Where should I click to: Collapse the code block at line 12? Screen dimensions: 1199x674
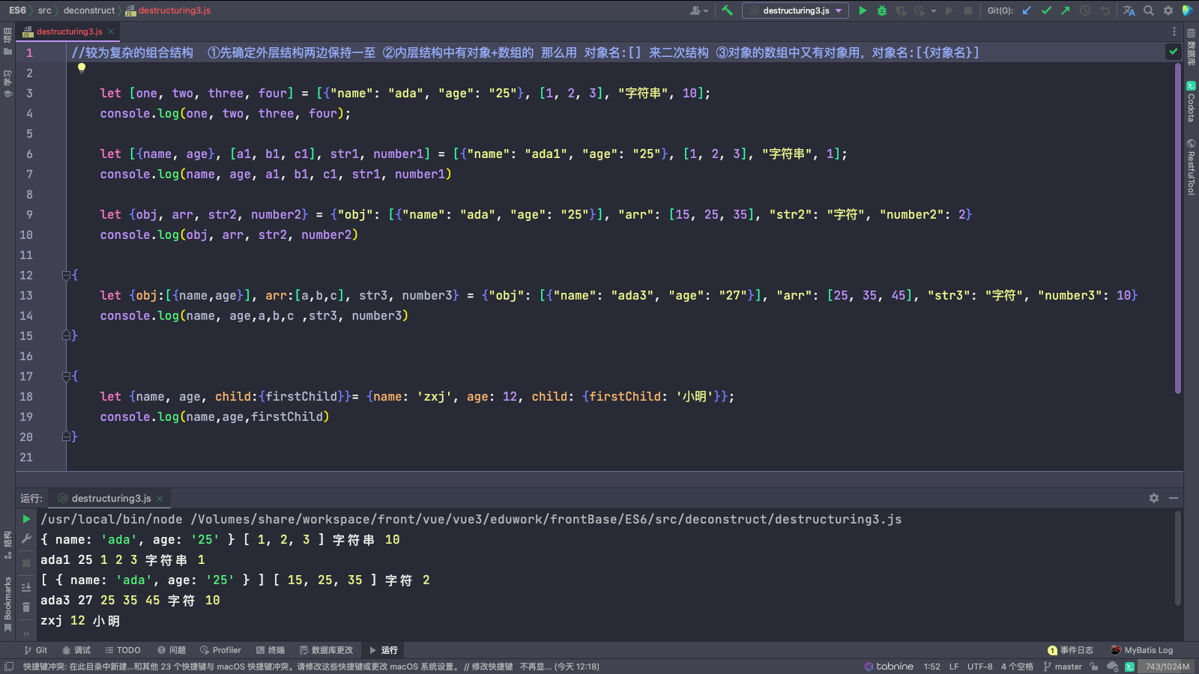click(x=67, y=276)
